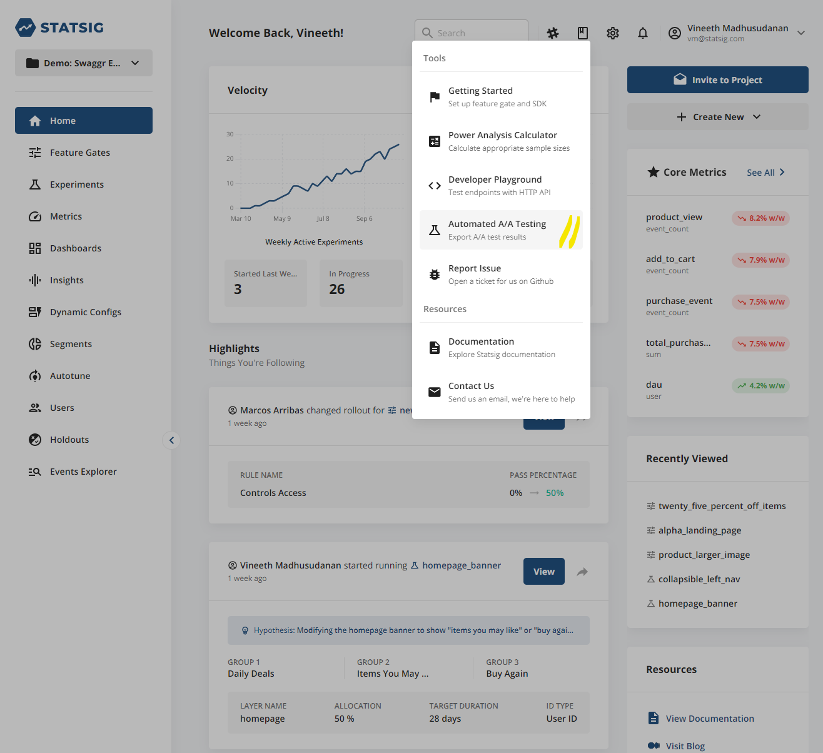Click the dau metric 4.2% w/w badge
Viewport: 823px width, 753px height.
(x=760, y=386)
